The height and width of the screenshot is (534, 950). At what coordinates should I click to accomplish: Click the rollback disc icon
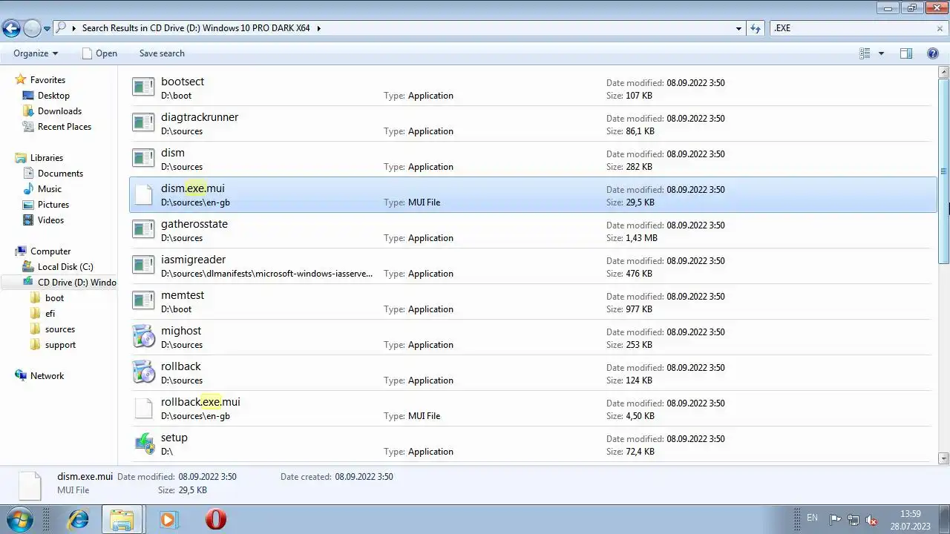143,372
